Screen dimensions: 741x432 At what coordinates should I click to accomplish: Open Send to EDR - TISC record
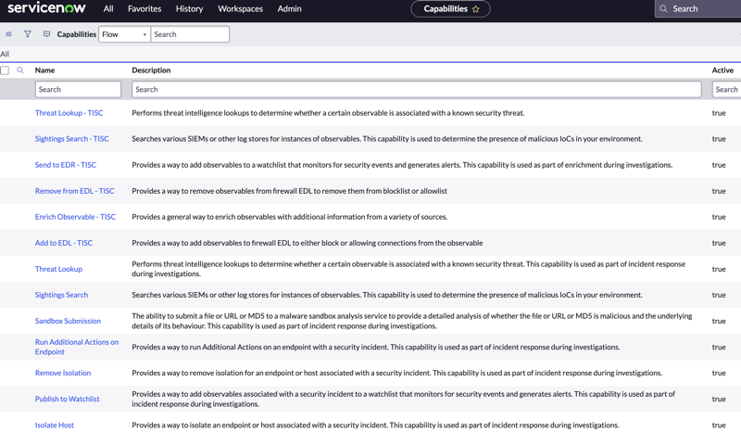pos(66,165)
